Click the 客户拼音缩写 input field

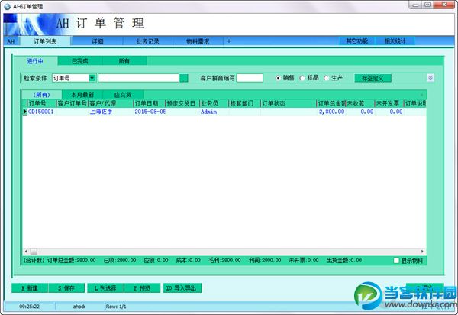(250, 78)
